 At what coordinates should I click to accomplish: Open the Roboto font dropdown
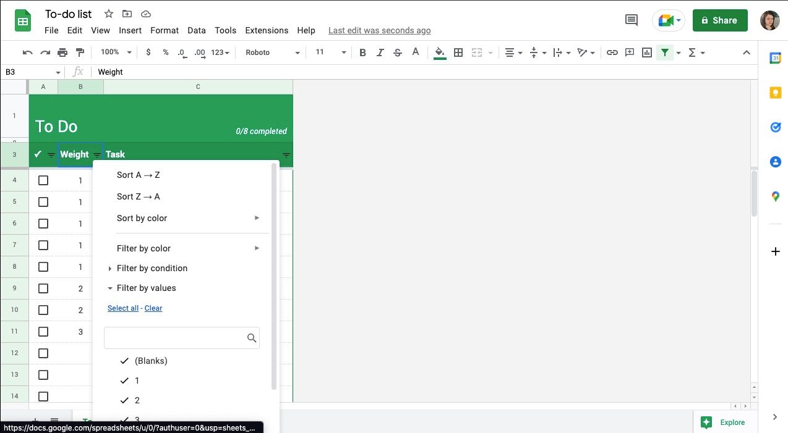pyautogui.click(x=273, y=53)
